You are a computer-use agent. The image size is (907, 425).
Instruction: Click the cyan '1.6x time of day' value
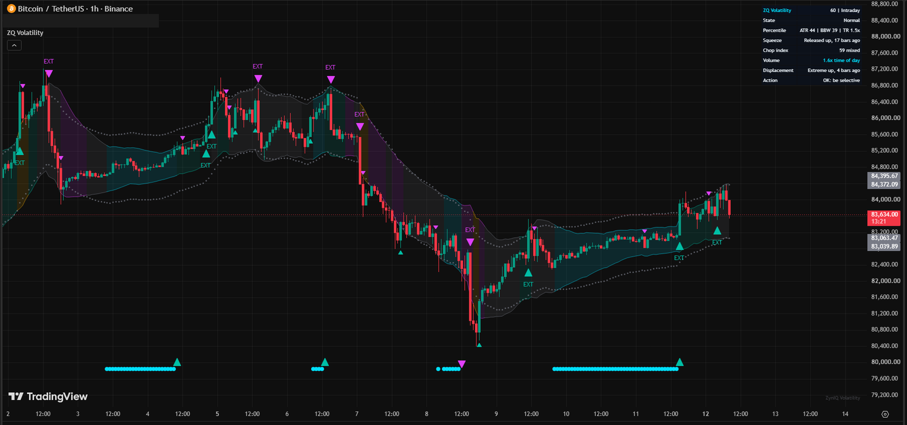(x=841, y=61)
